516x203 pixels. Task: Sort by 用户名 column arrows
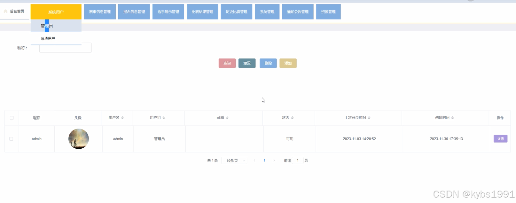(122, 118)
